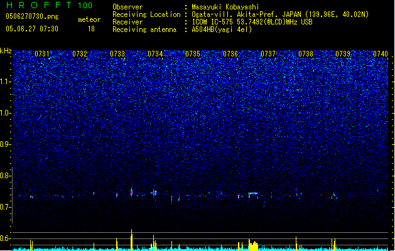Click the 0733 time marker
Screen dimensions: 395x251
coord(117,54)
